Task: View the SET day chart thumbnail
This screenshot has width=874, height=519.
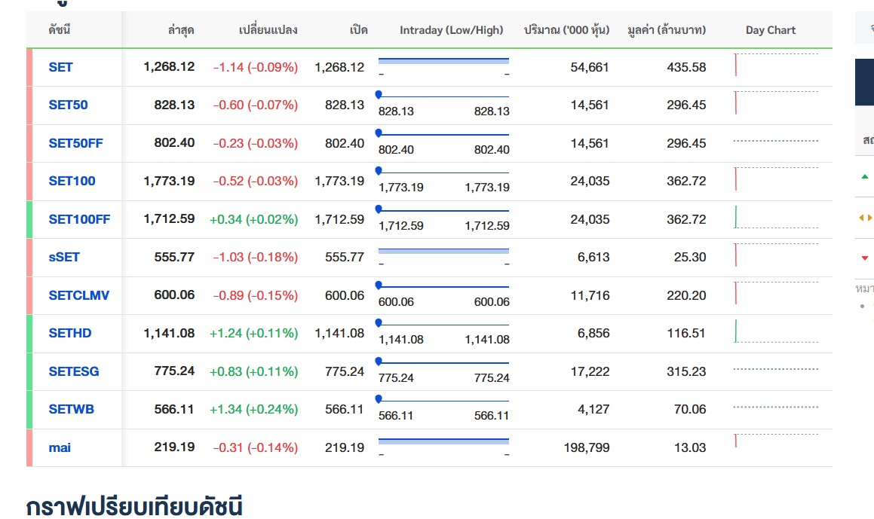Action: point(775,66)
